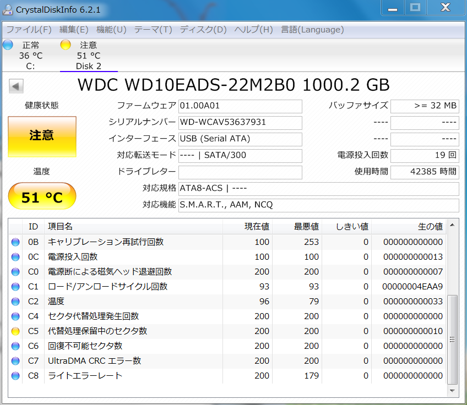
Task: Open the 編集(E) menu
Action: (74, 30)
